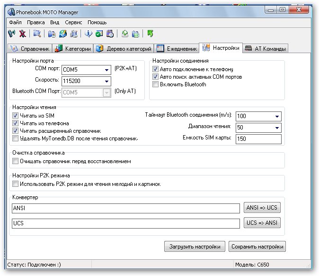The height and width of the screenshot is (276, 319).
Task: Click the Модель: C650 status text
Action: coord(252,265)
